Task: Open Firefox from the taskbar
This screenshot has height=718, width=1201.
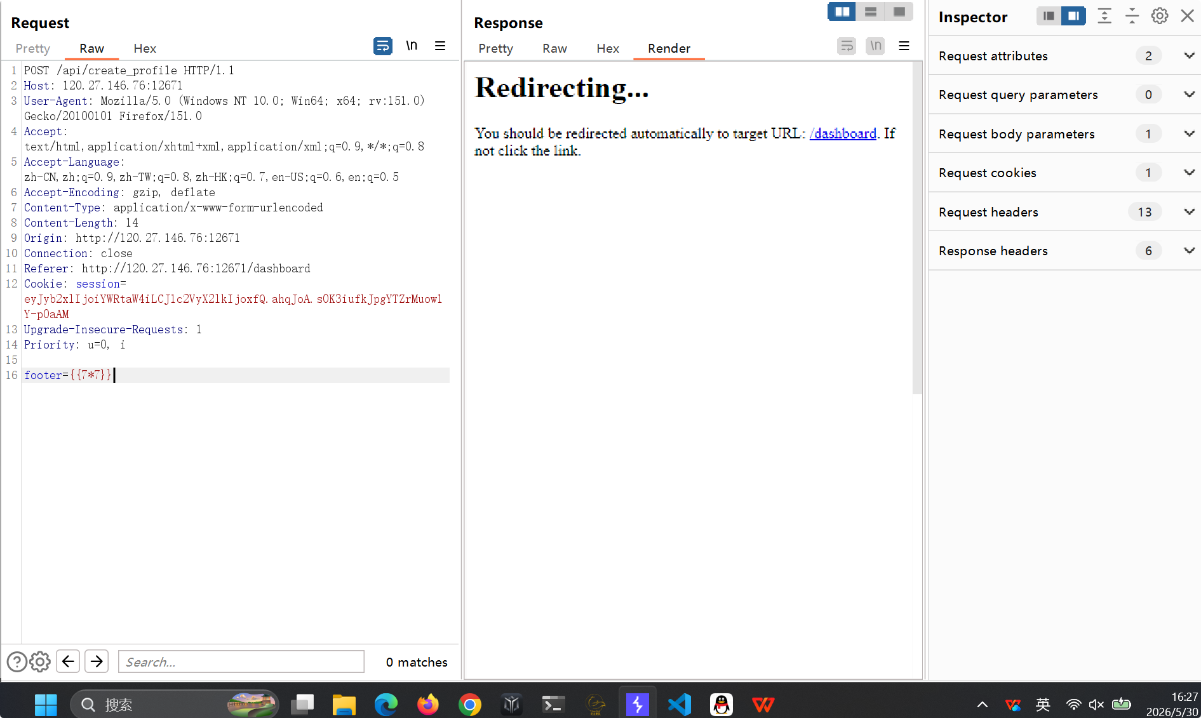Action: [x=428, y=704]
